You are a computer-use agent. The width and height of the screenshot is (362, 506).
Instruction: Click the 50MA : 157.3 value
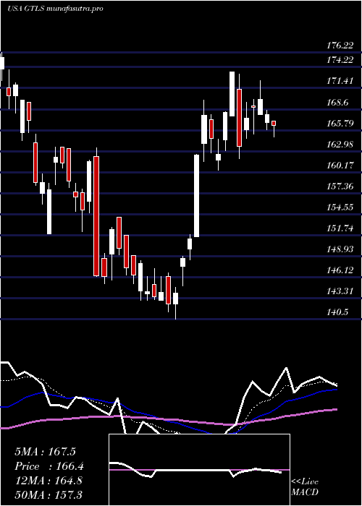point(49,494)
